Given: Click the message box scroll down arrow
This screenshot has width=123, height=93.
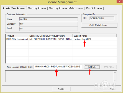Looking at the screenshot, I should point(115,80).
